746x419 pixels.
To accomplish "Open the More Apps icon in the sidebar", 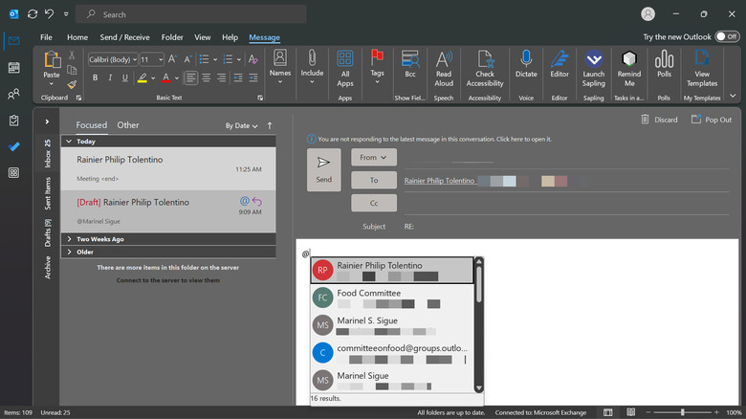I will coord(13,173).
